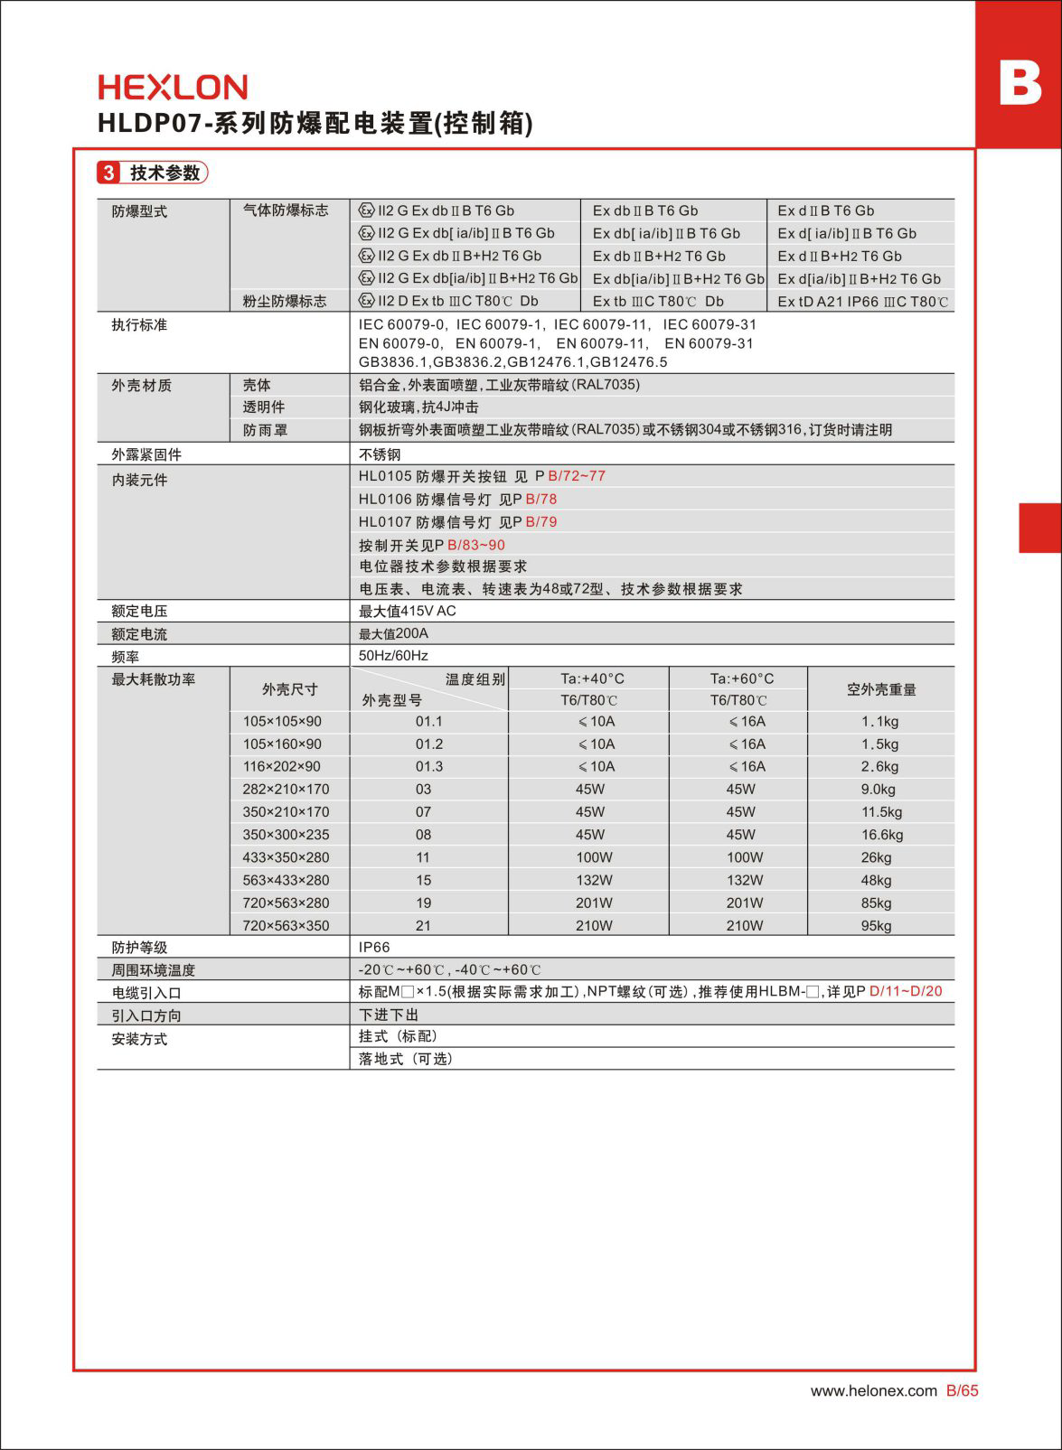The image size is (1062, 1450).
Task: Click the page reference B/83~90
Action: [476, 546]
